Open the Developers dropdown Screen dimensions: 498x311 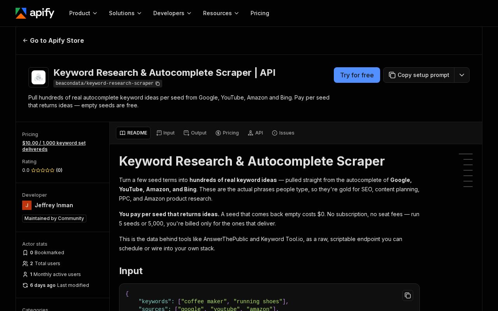(172, 13)
